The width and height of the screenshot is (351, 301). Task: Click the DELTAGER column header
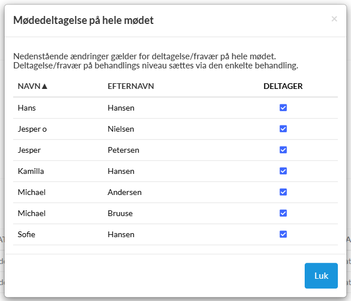282,87
